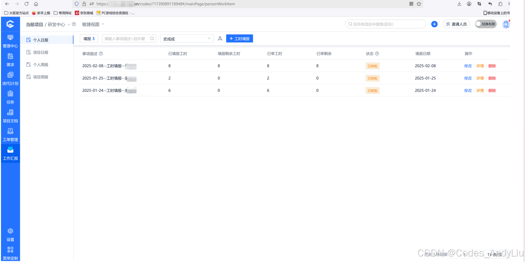
Task: Open the 敏捷视图 view dropdown
Action: click(x=93, y=24)
